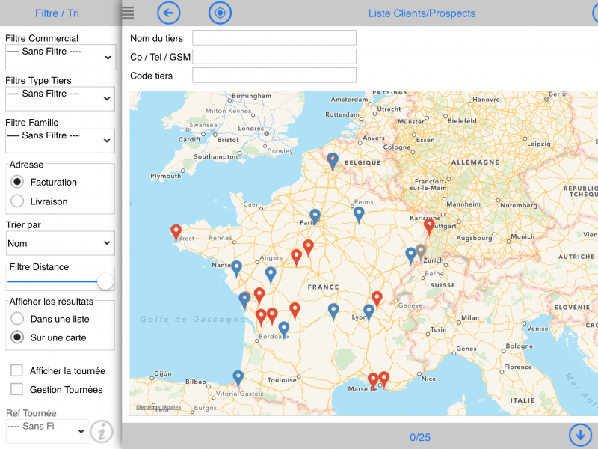This screenshot has width=598, height=449.
Task: Click the red pin at Marseille
Action: [x=373, y=381]
